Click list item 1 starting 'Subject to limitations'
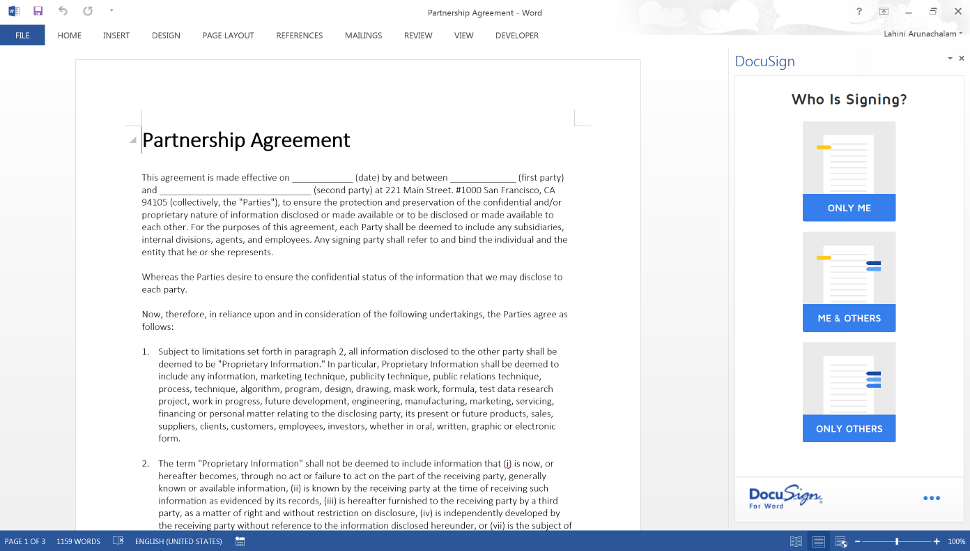Viewport: 970px width, 551px height. 357,395
